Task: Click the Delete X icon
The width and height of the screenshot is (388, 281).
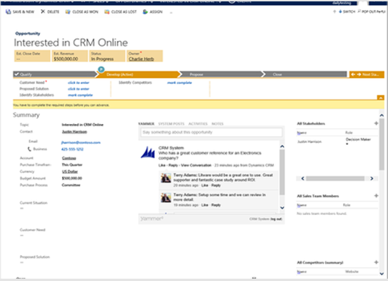Action: pyautogui.click(x=43, y=12)
